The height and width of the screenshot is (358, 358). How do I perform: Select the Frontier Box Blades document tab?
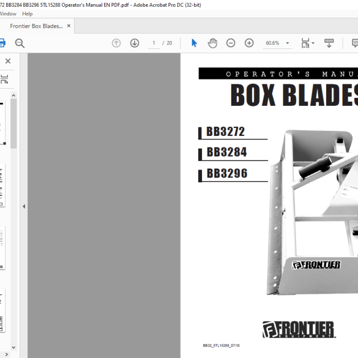click(x=36, y=26)
